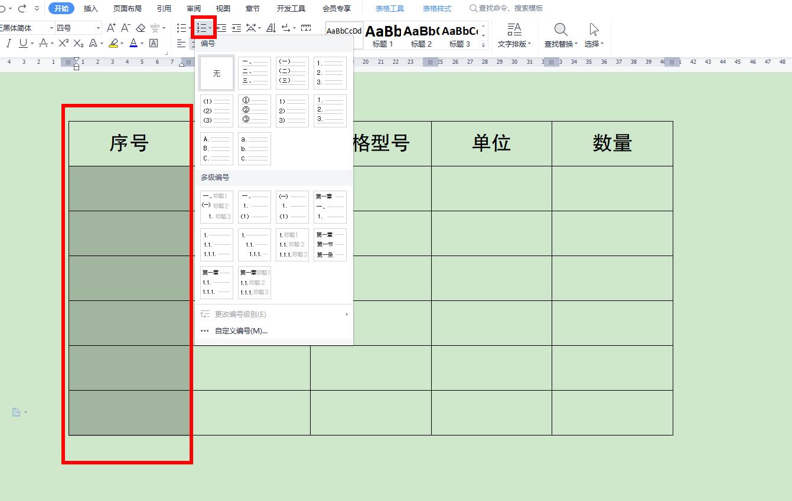
Task: Click the sort icon
Action: (271, 28)
